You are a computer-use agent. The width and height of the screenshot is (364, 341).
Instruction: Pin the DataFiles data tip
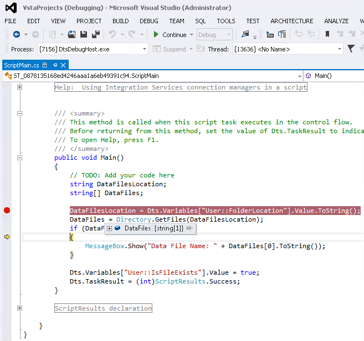[189, 228]
